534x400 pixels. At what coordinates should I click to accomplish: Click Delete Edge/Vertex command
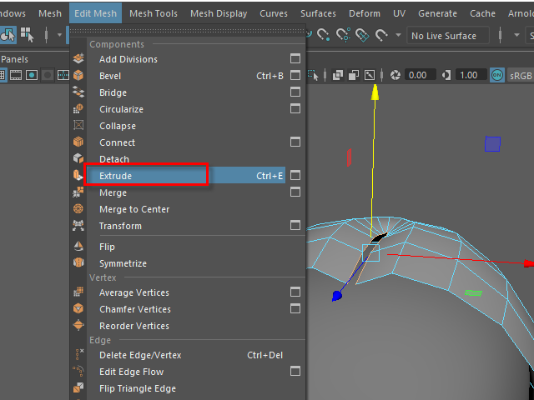[139, 355]
